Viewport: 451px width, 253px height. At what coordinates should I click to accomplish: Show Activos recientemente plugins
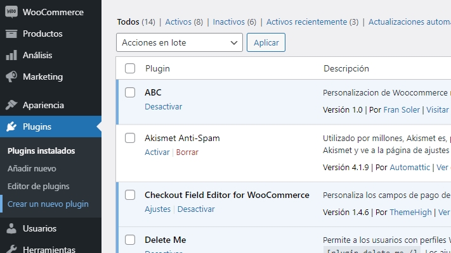coord(312,22)
